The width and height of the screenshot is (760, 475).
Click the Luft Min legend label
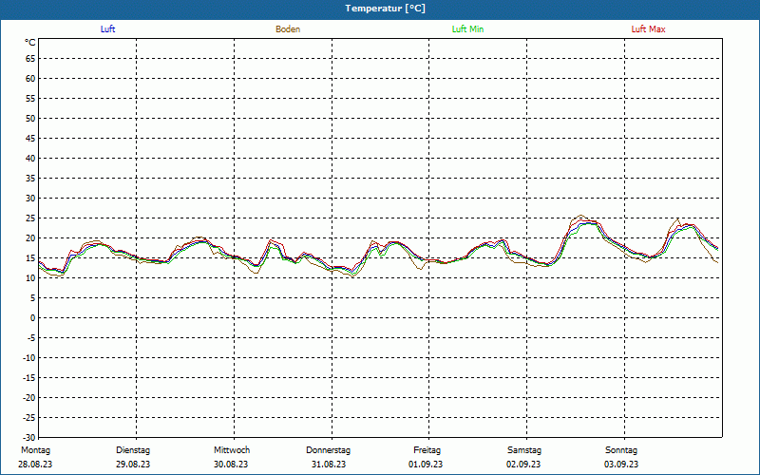point(467,29)
